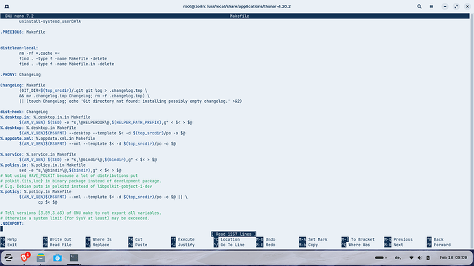The height and width of the screenshot is (266, 474).
Task: Select the Terminal taskbar icon
Action: (74, 258)
